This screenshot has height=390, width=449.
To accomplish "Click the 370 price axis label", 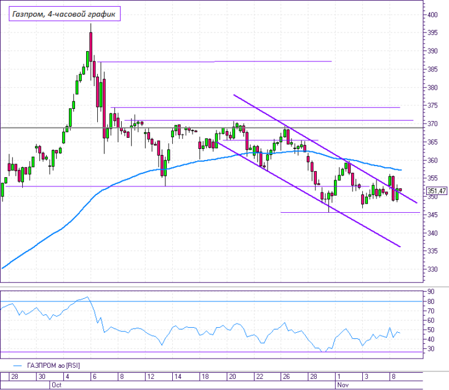I will (432, 124).
